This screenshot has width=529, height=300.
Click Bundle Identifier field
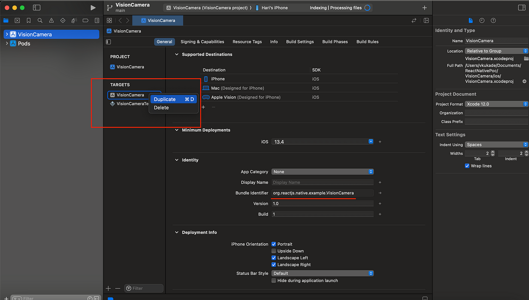322,193
